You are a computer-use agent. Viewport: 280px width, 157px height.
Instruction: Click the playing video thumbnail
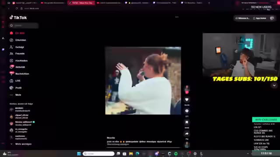tap(143, 81)
